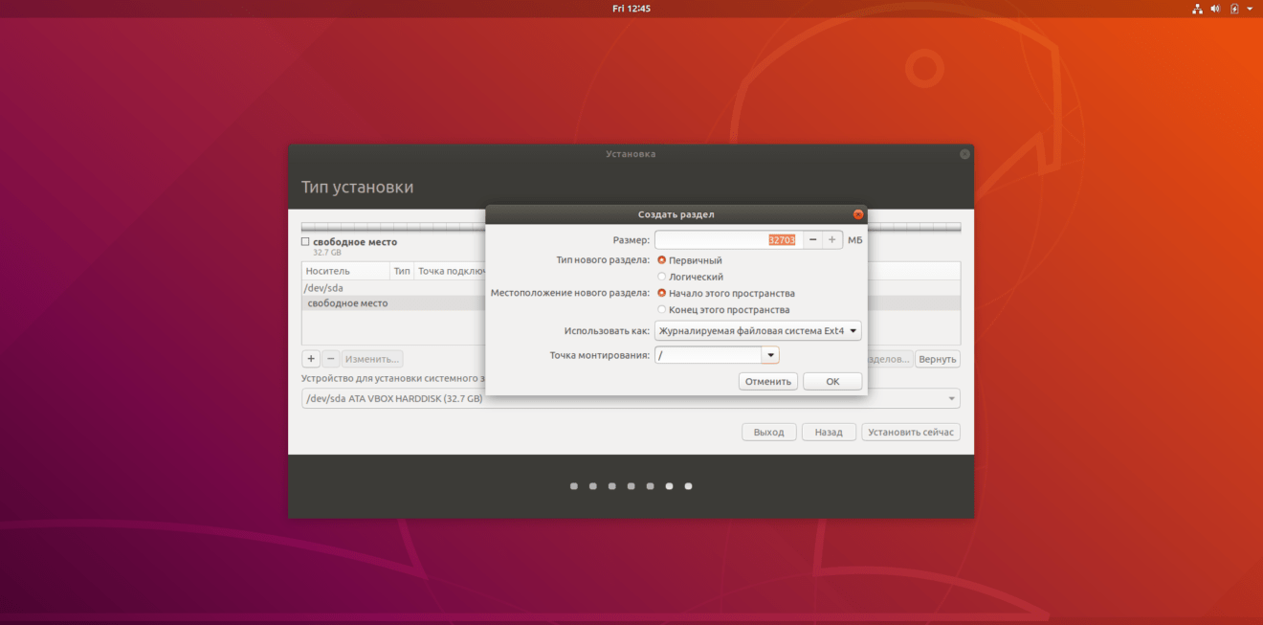Click the Вернуть button
Screen dimensions: 1263x625
tap(937, 358)
